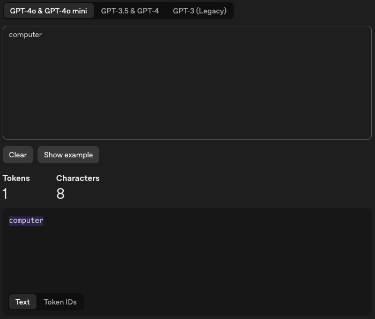
Task: Switch to the GPT-3.5 & GPT-4 tab
Action: pos(130,11)
